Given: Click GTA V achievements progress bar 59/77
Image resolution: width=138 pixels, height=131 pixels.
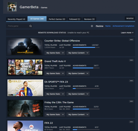Looking at the screenshot, I should (86, 68).
